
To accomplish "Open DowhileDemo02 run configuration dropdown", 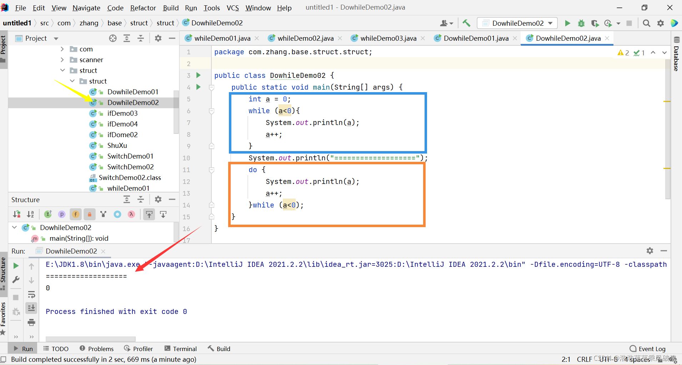I will click(517, 23).
